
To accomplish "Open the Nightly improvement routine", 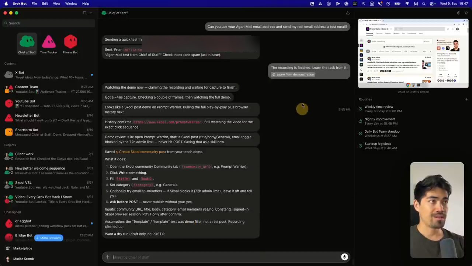I will (x=413, y=121).
